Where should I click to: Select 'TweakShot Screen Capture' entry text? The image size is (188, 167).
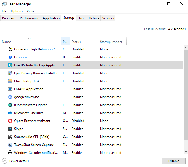coord(34,145)
